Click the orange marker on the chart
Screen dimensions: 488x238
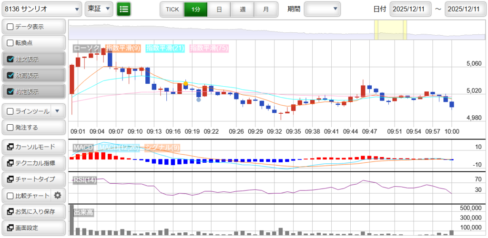click(x=185, y=84)
